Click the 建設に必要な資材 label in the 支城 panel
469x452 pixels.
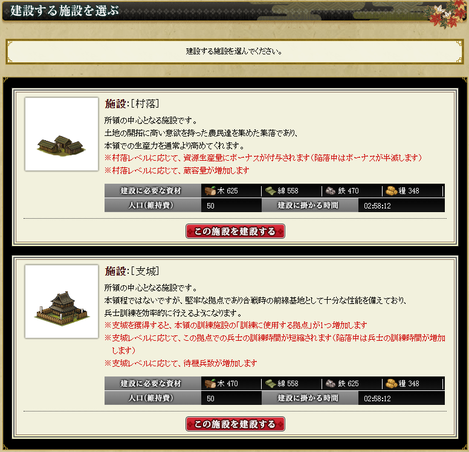pyautogui.click(x=151, y=384)
